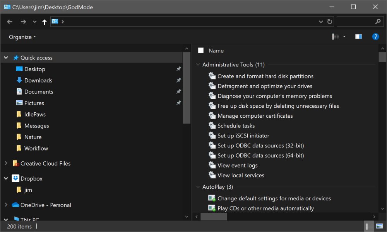This screenshot has height=232, width=387.
Task: Select Downloads in Quick access
Action: pyautogui.click(x=38, y=80)
